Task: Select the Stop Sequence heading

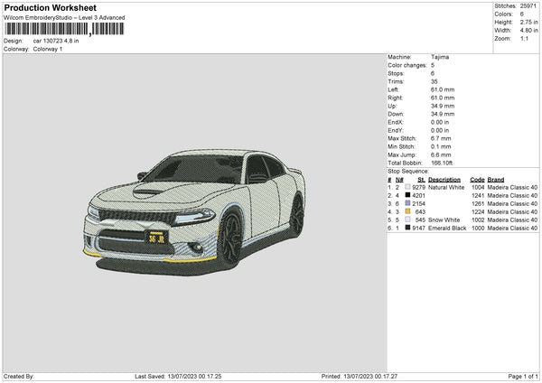Action: click(408, 170)
